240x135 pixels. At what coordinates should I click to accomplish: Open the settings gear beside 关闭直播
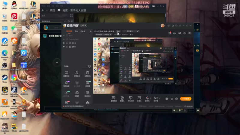point(176,99)
